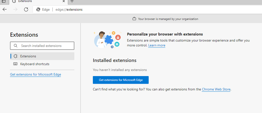
Task: Click the Edge logo in address bar
Action: click(38, 9)
